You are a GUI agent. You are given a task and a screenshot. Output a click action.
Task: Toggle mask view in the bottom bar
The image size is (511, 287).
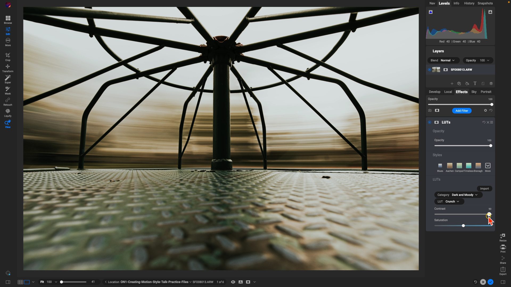248,282
